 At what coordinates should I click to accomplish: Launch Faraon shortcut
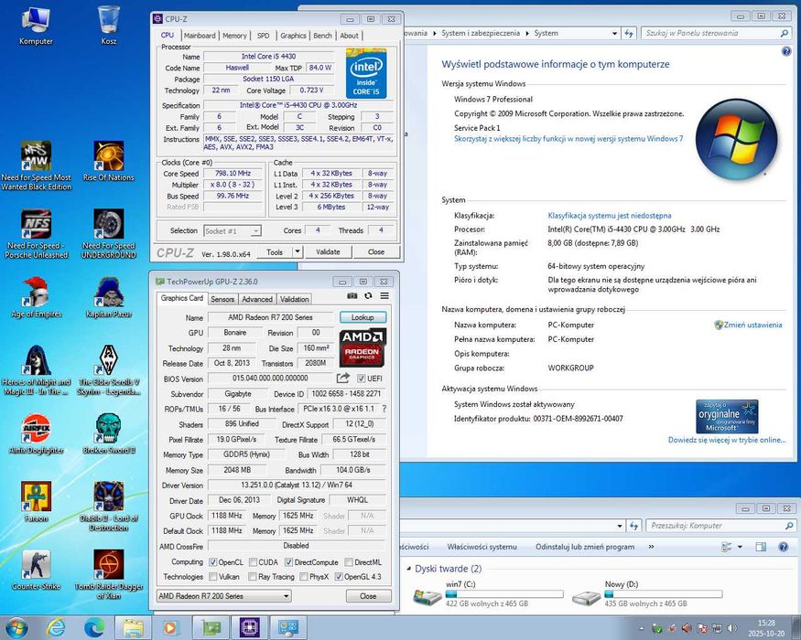pos(36,503)
